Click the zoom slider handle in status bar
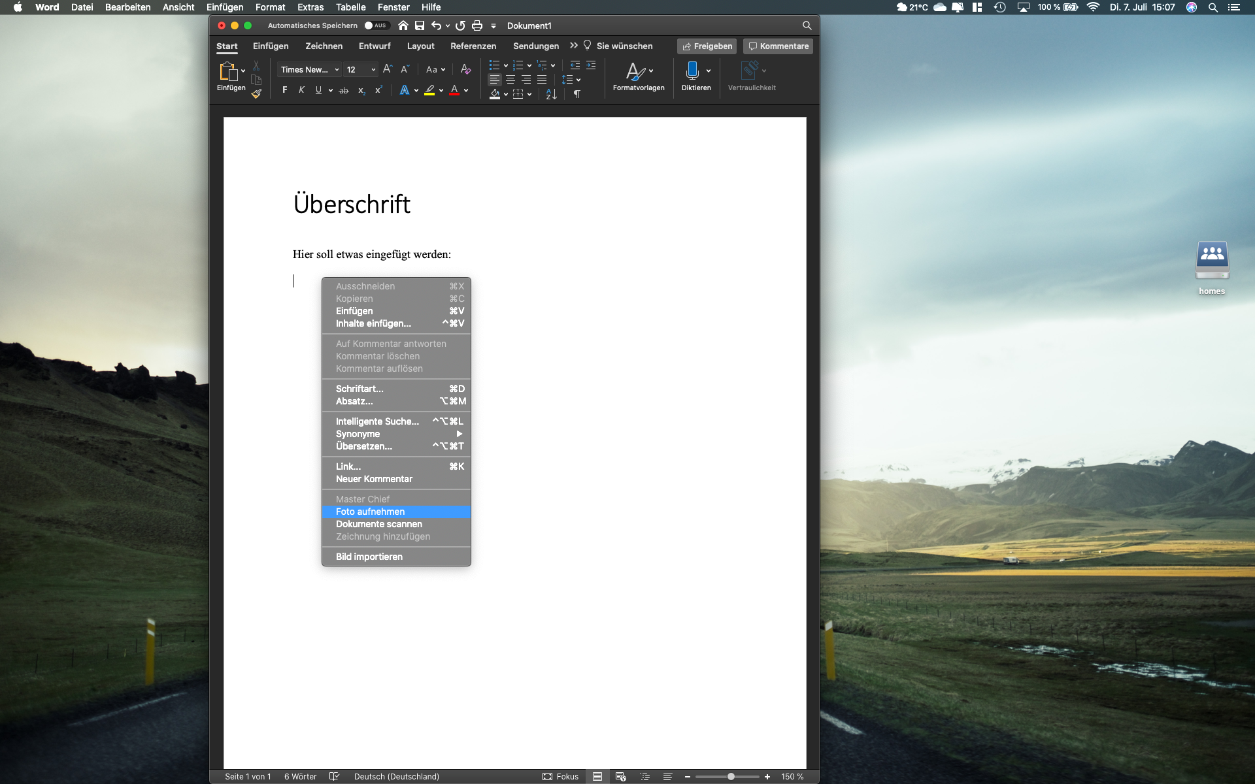The height and width of the screenshot is (784, 1255). (x=731, y=776)
